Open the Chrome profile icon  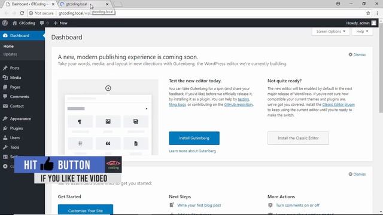click(338, 4)
